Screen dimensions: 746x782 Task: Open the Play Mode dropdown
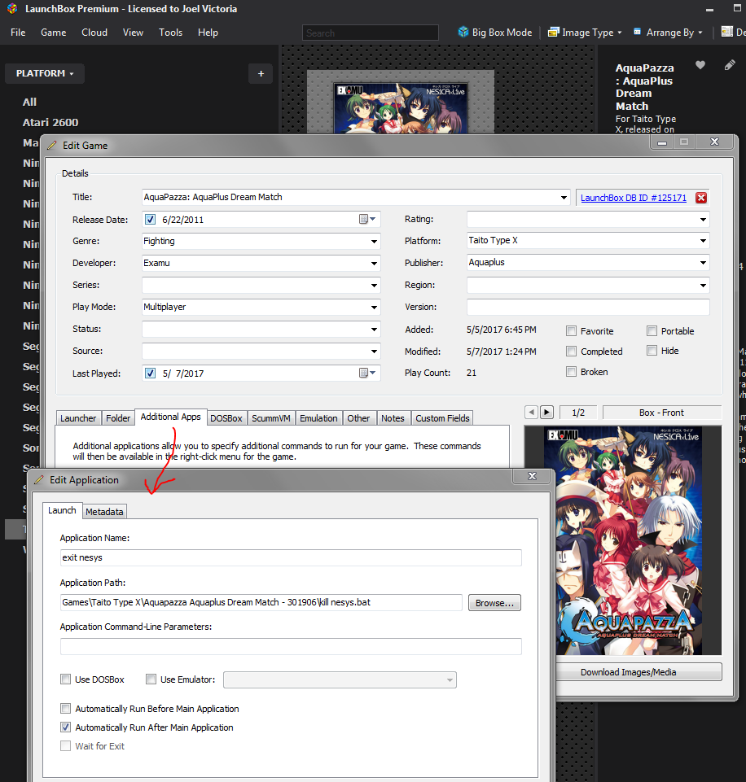coord(374,308)
